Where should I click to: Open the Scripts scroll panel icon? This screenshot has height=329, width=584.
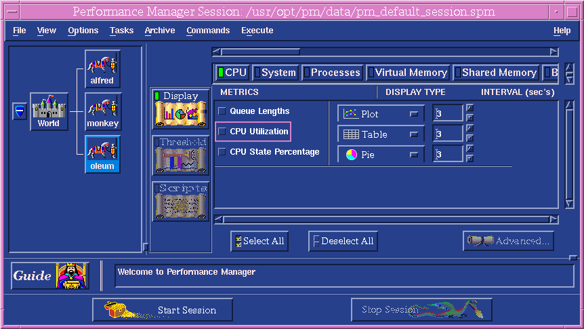(180, 201)
